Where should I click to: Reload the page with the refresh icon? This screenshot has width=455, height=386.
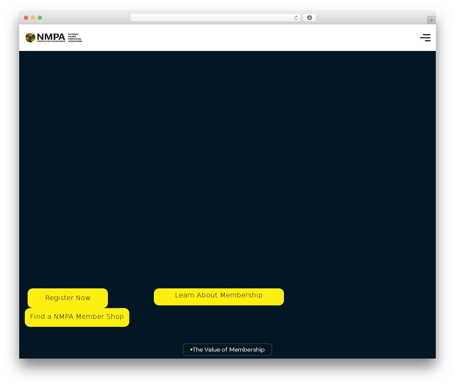(296, 18)
